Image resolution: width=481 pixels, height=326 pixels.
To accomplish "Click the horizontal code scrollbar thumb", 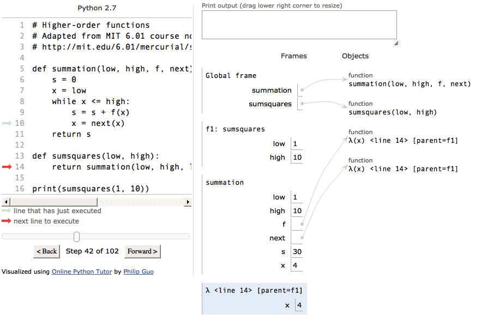I will click(x=53, y=202).
